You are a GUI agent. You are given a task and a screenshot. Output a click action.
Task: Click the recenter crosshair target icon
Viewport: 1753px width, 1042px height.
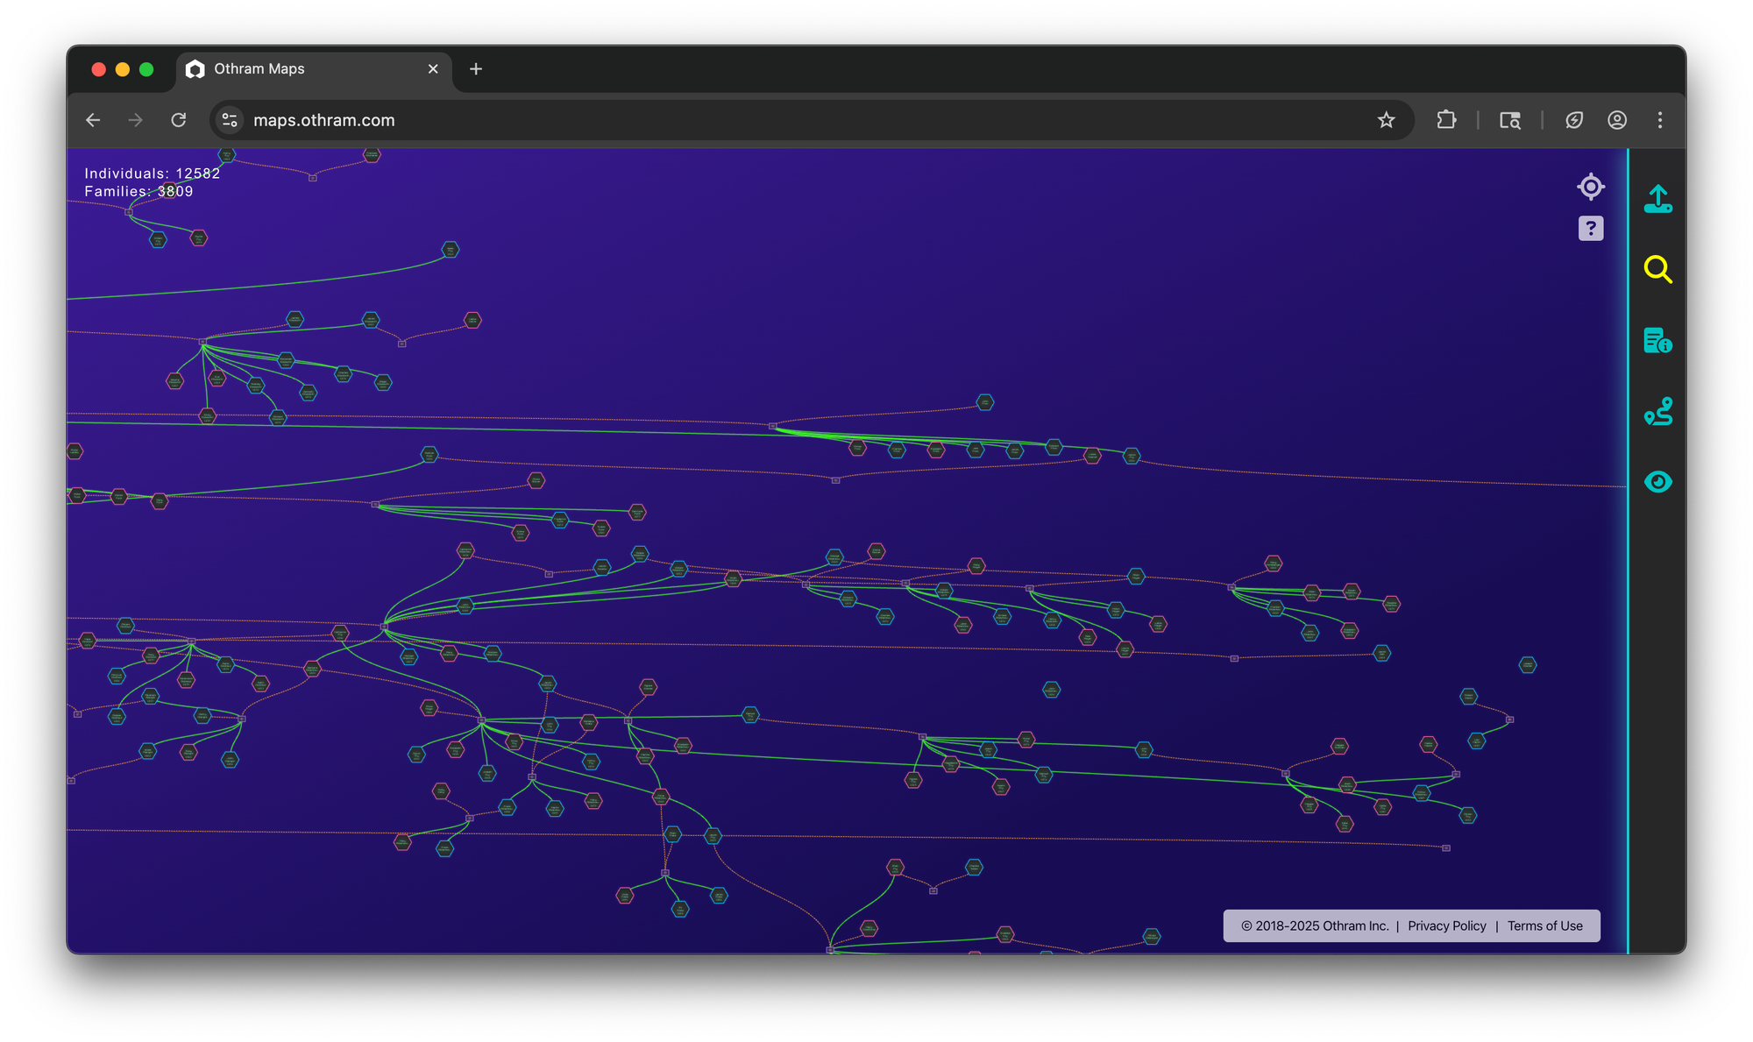point(1590,187)
